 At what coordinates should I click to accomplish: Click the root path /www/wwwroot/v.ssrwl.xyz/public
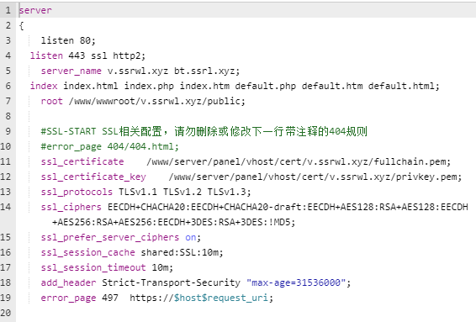click(x=155, y=101)
